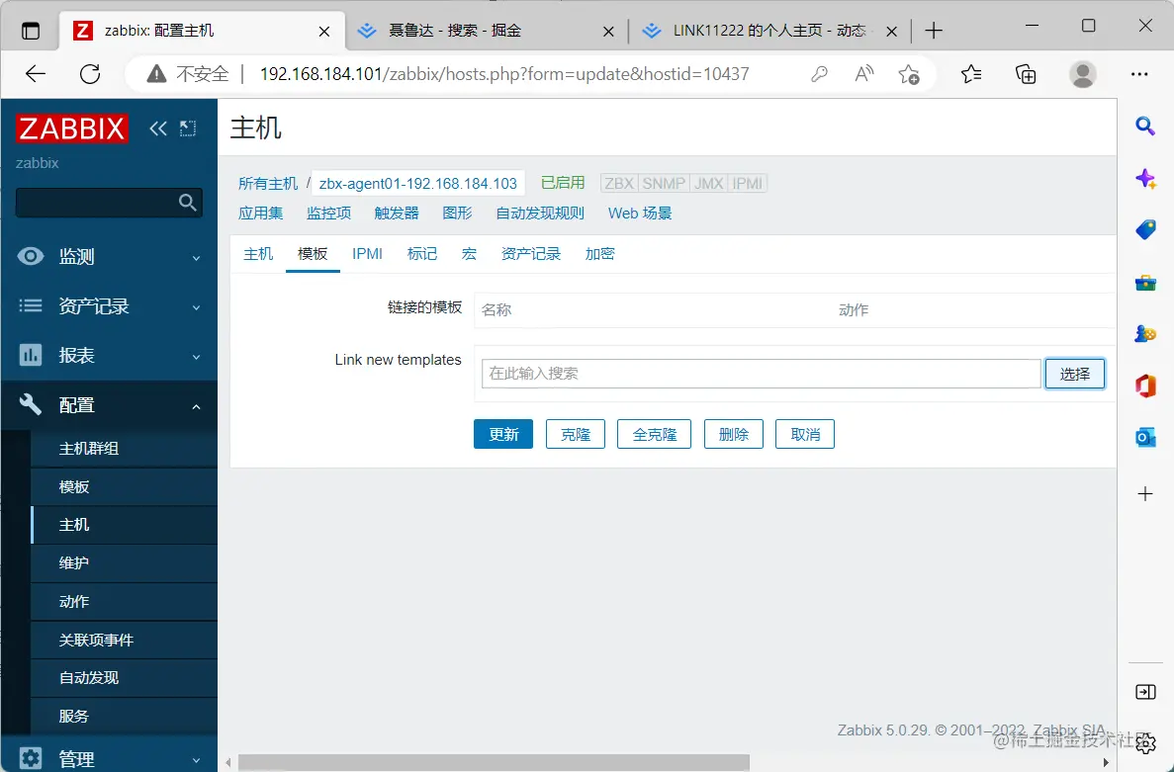This screenshot has width=1174, height=772.
Task: Open the Edge sidebar settings gear icon
Action: 1144,742
